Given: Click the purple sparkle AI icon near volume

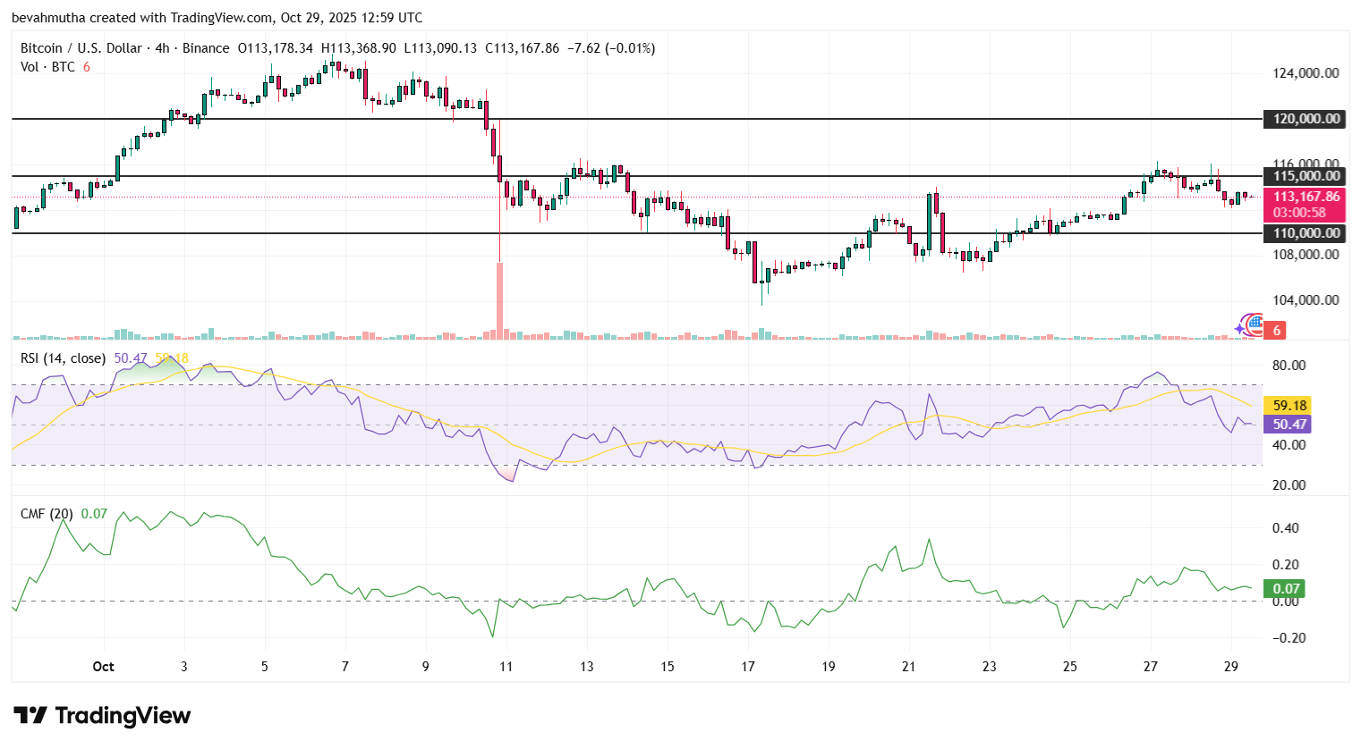Looking at the screenshot, I should coord(1239,329).
